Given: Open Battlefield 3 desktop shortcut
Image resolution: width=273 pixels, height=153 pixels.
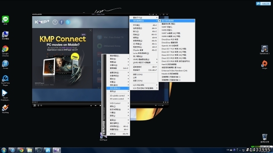Looking at the screenshot, I should [264, 50].
